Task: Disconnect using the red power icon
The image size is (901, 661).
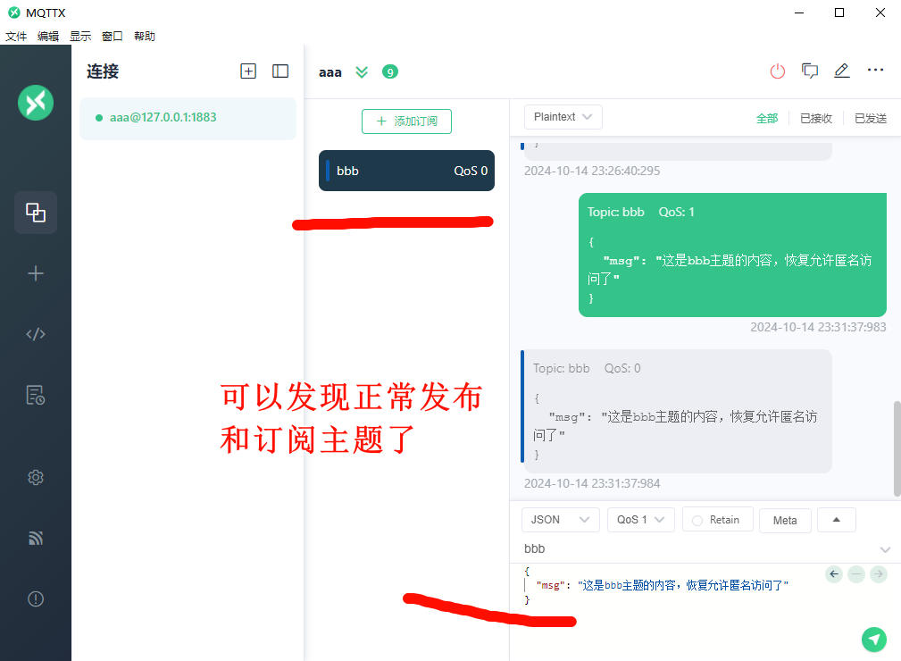Action: pos(778,71)
